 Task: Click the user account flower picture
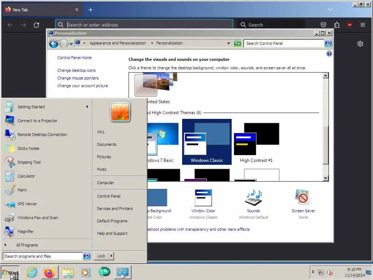[x=120, y=112]
